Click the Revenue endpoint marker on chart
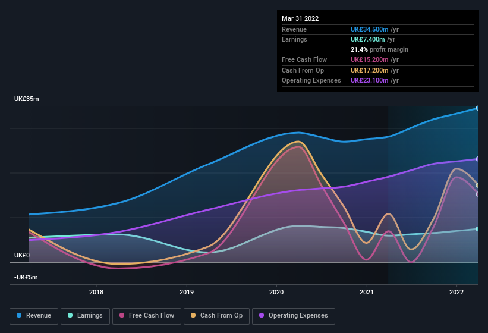 (478, 108)
